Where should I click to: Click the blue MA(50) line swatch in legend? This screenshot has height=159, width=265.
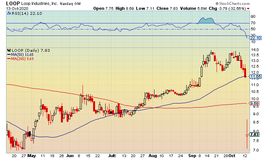9,55
